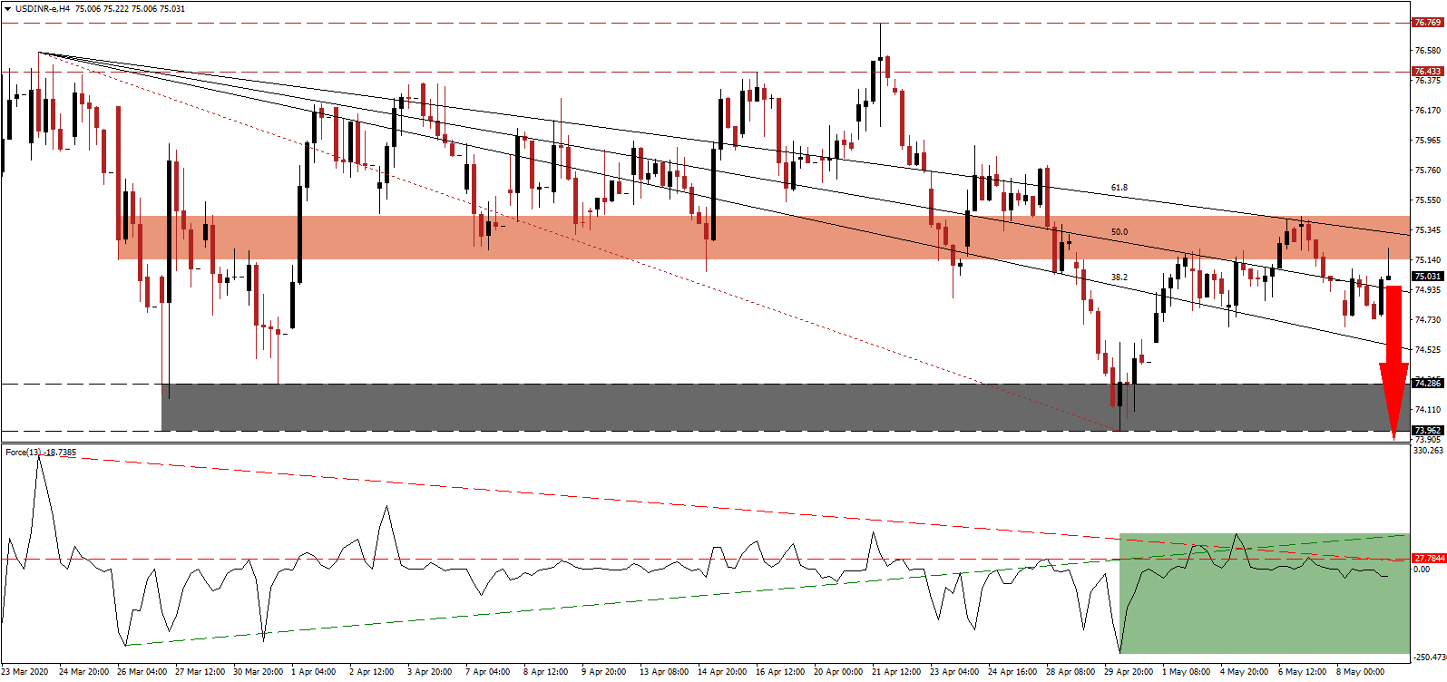Image resolution: width=1447 pixels, height=682 pixels.
Task: Click the 75.550 price scale label
Action: point(1428,200)
